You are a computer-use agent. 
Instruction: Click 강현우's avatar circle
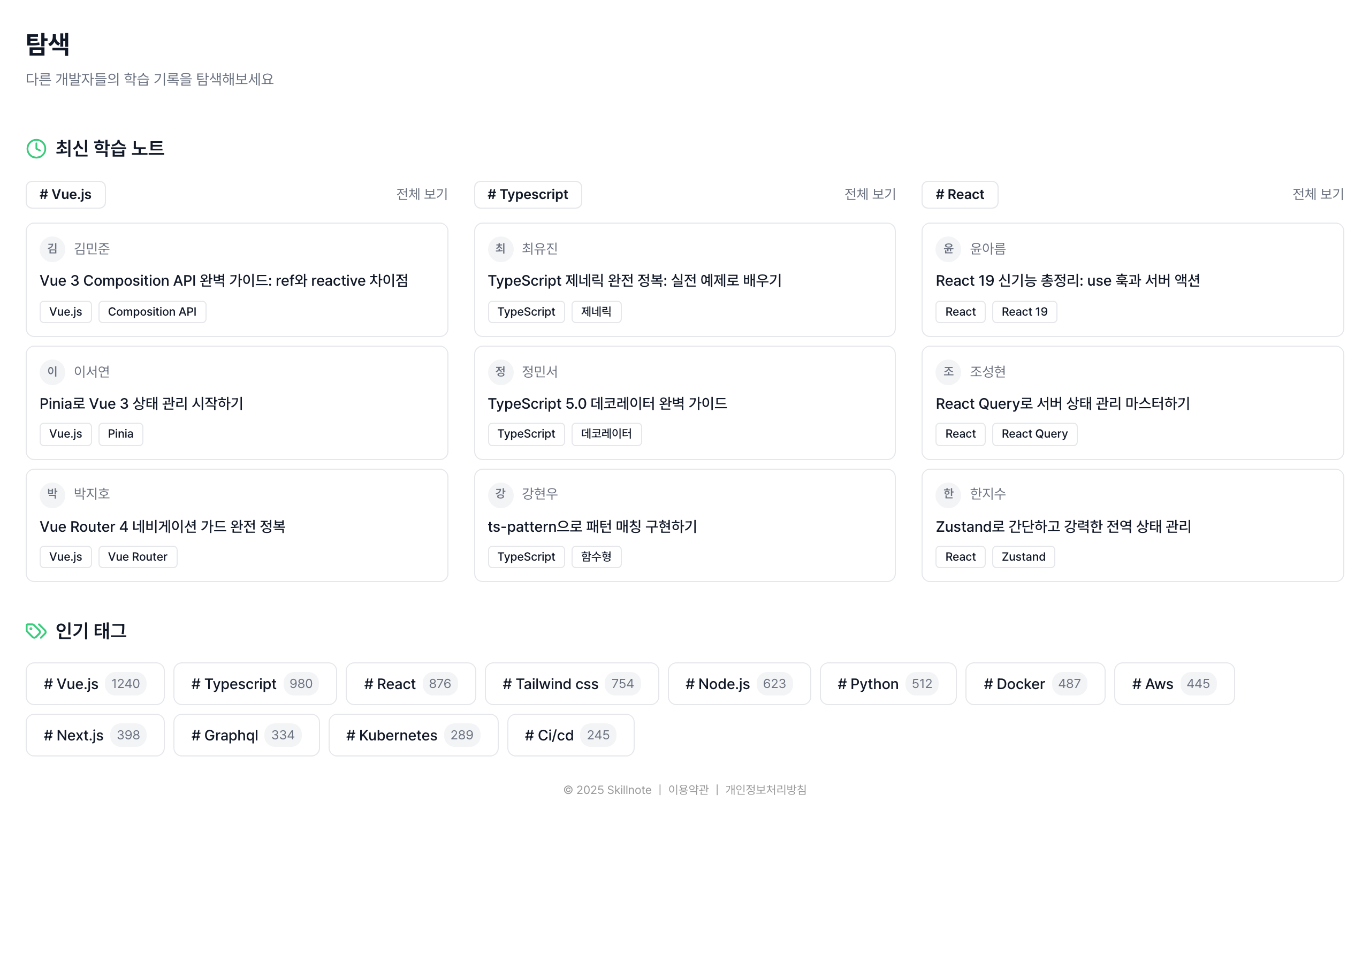tap(500, 494)
